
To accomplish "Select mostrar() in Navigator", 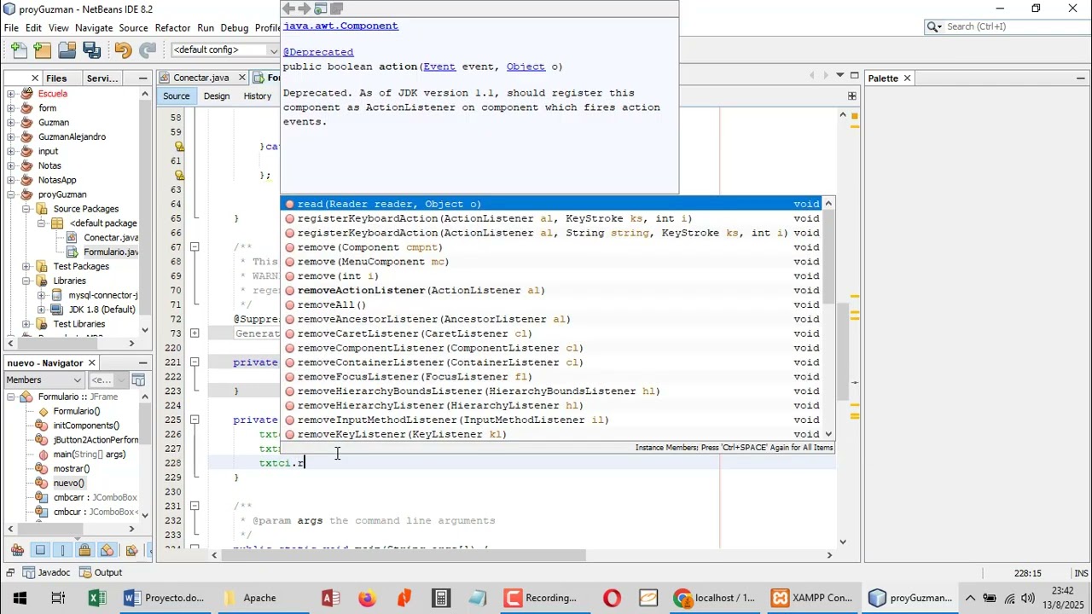I will [72, 469].
